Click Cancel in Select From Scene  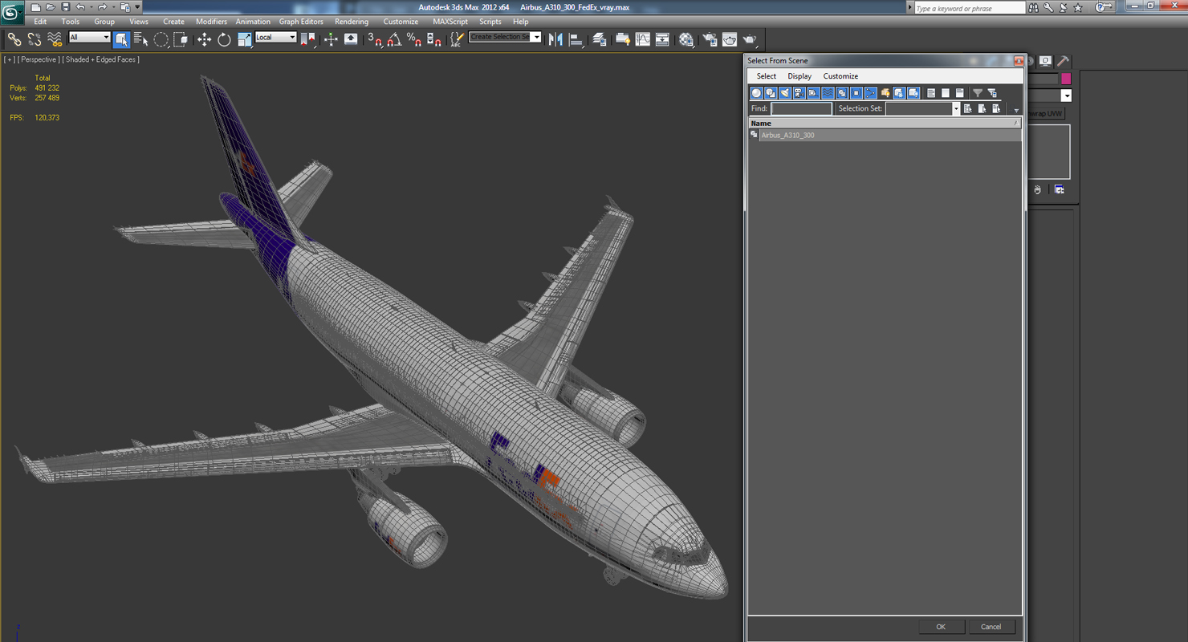[x=991, y=627]
